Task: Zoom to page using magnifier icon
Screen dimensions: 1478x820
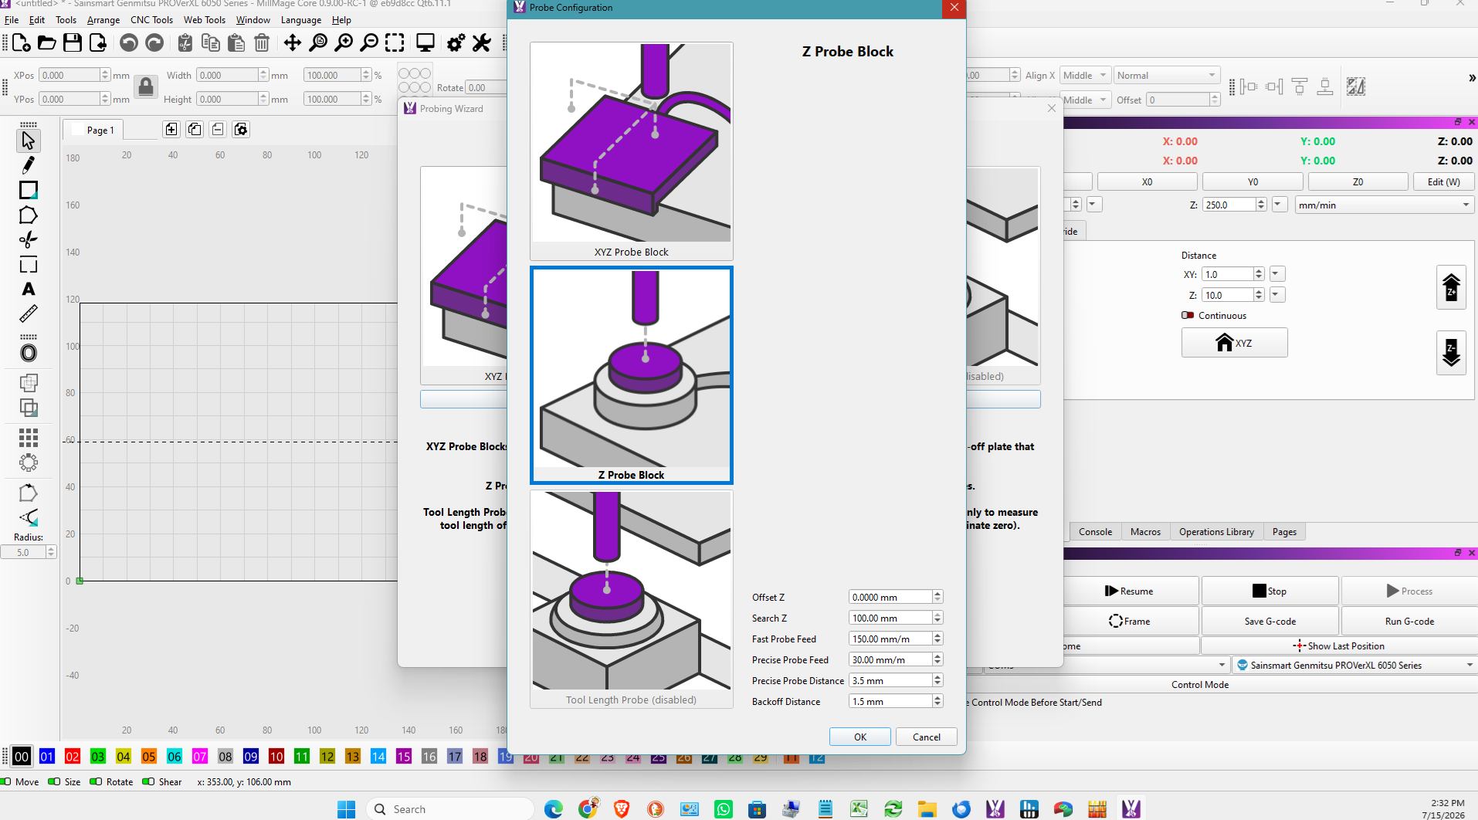Action: tap(318, 43)
